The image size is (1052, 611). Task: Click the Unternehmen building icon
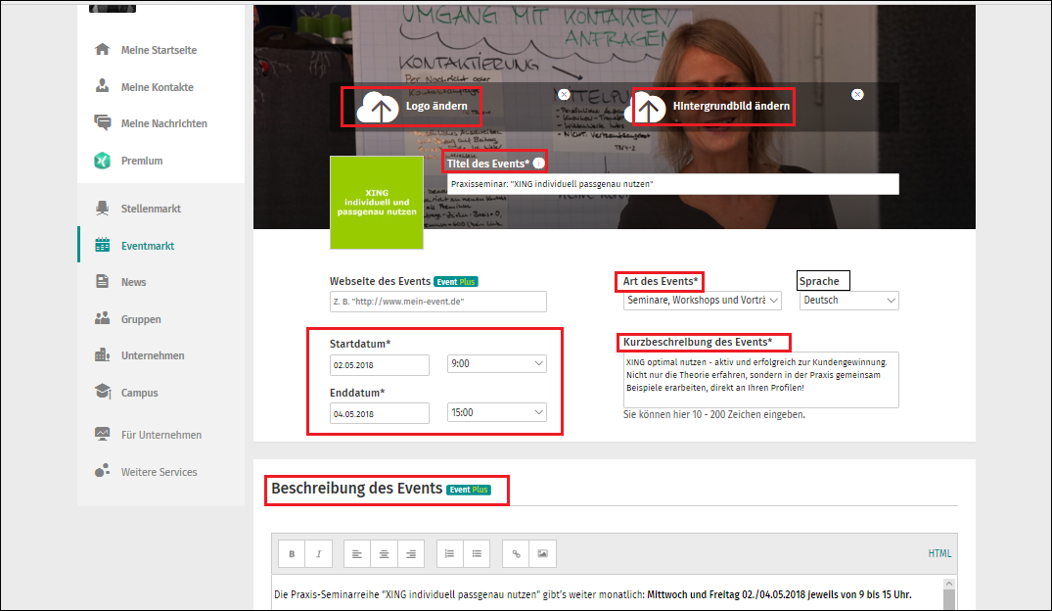click(102, 354)
